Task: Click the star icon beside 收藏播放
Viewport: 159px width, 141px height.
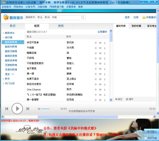Action: [x=144, y=18]
